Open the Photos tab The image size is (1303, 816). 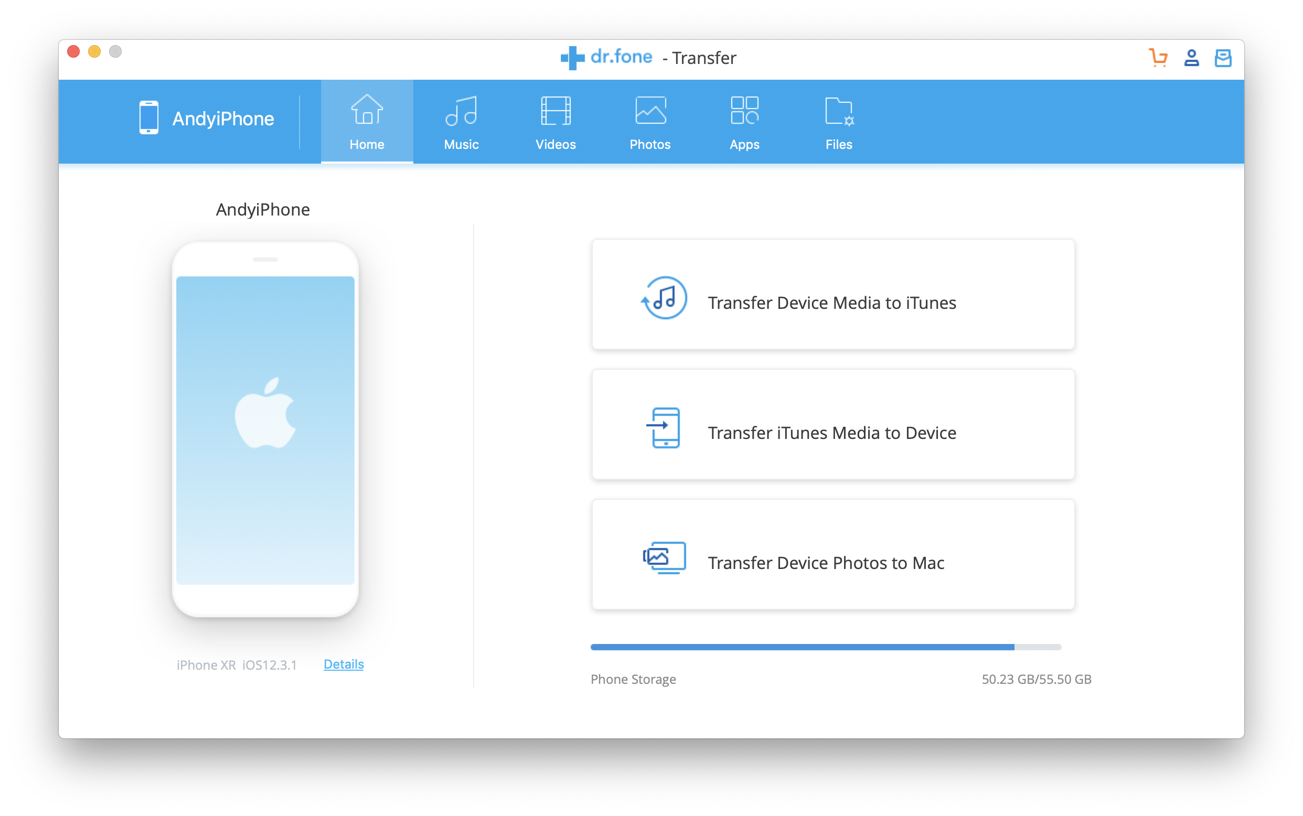point(650,122)
